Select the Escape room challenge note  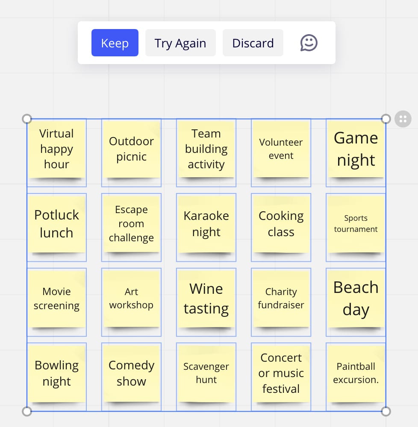click(131, 224)
